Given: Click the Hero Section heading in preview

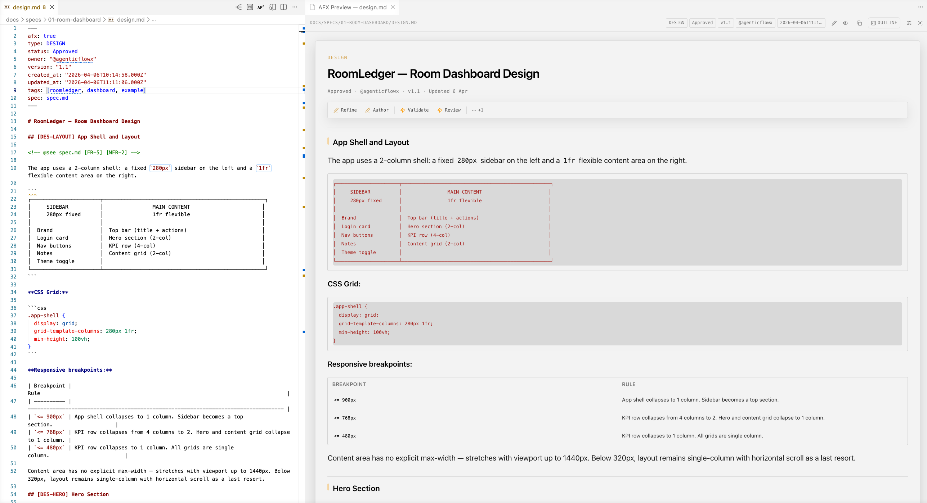Looking at the screenshot, I should 356,488.
